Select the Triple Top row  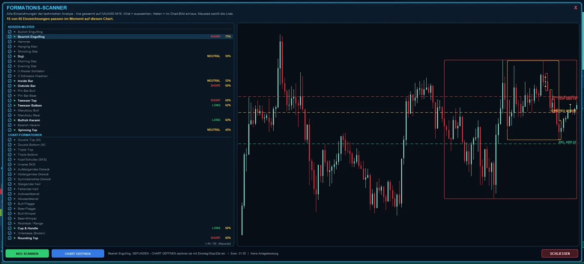pyautogui.click(x=119, y=150)
